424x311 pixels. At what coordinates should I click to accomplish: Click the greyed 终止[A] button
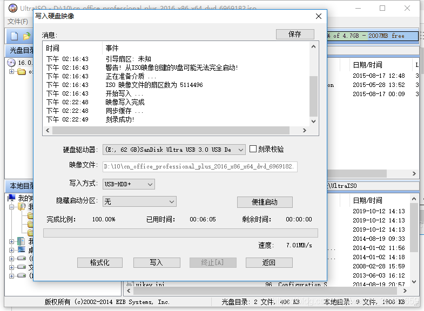tap(213, 262)
